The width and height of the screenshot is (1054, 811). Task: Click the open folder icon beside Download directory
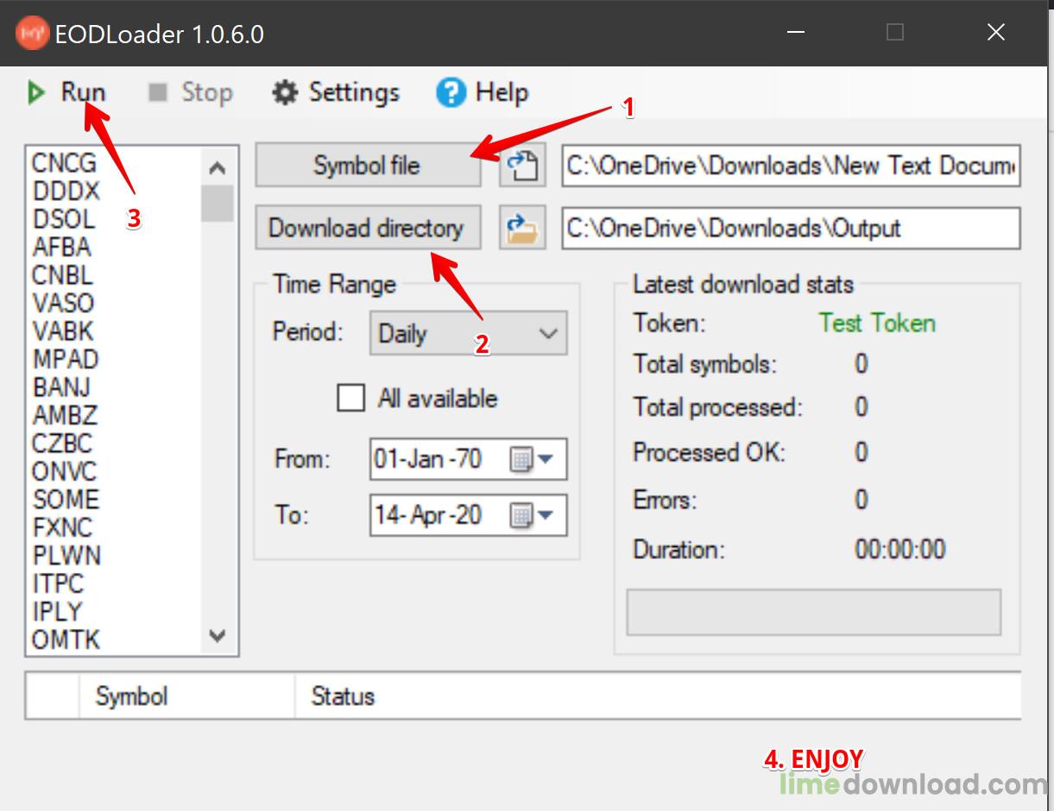pyautogui.click(x=522, y=229)
